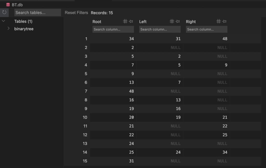Click the BT.db database file icon
This screenshot has height=168, width=266.
(8, 5)
